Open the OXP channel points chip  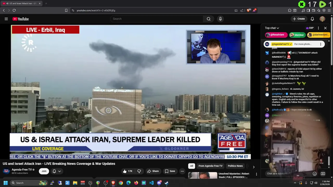click(x=310, y=28)
